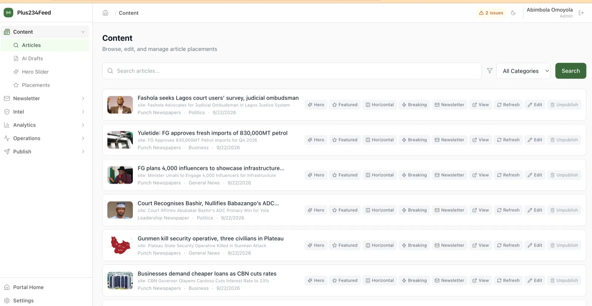Collapse the Content sidebar section

tap(44, 32)
